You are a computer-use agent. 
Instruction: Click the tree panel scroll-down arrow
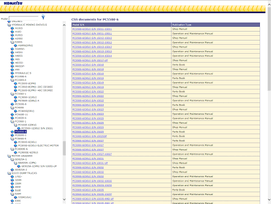[x=64, y=199]
